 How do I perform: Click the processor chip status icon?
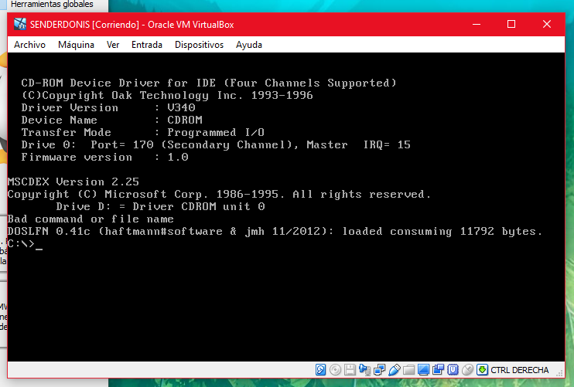click(x=453, y=370)
